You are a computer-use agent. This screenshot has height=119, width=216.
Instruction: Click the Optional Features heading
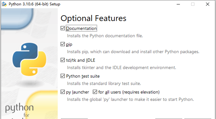[x=94, y=18]
